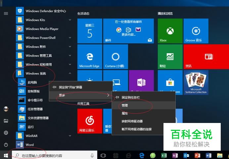Open OneNote on the taskbar
Image resolution: width=229 pixels, height=159 pixels.
[175, 155]
